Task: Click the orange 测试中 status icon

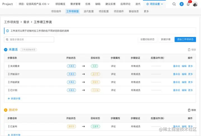Action: pyautogui.click(x=6, y=110)
